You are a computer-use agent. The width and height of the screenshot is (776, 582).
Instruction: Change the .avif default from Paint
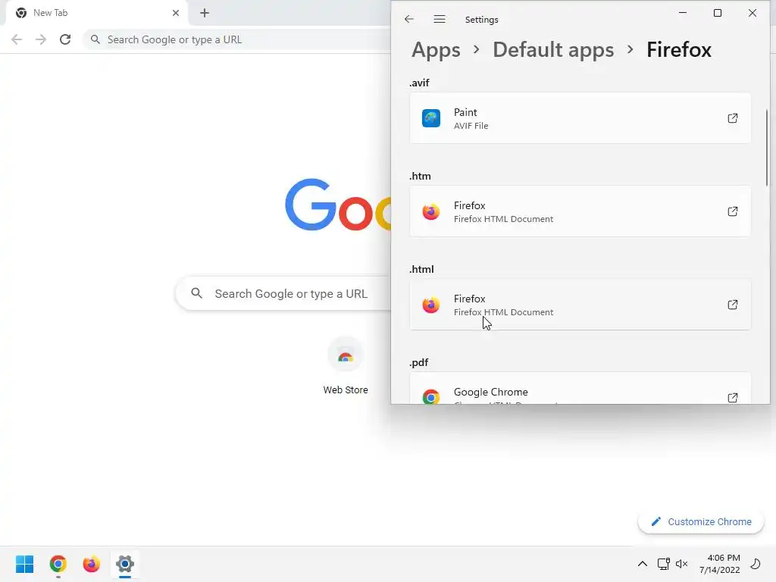pos(580,118)
